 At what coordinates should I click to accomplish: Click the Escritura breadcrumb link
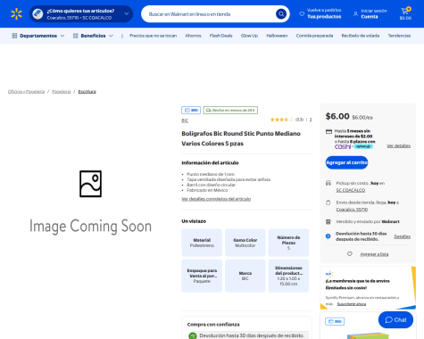(x=87, y=92)
